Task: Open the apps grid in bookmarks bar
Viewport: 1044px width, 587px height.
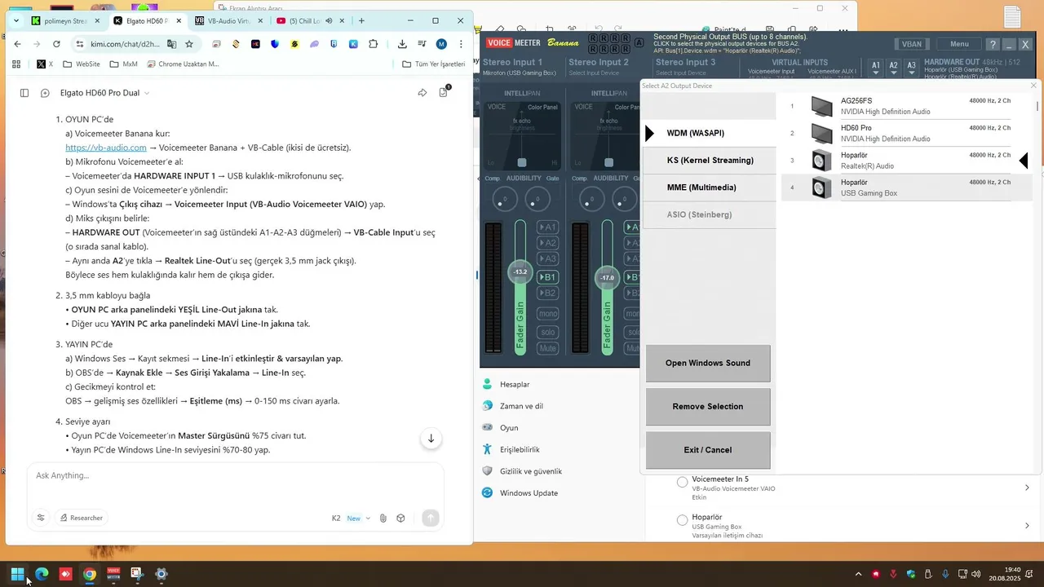Action: click(x=16, y=64)
